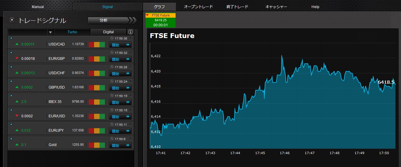Click the green up arrow for IBEX 35

(17, 101)
